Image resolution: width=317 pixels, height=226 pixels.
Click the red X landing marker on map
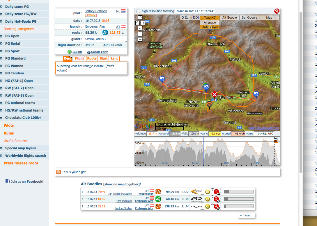pyautogui.click(x=215, y=94)
